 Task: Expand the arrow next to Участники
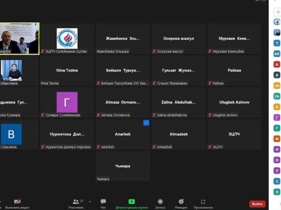coord(90,202)
